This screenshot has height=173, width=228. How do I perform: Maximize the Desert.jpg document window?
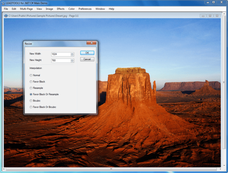(x=210, y=16)
